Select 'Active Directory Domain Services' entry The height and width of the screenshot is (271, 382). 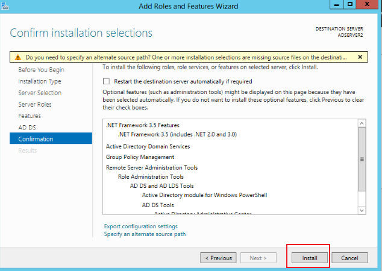148,146
